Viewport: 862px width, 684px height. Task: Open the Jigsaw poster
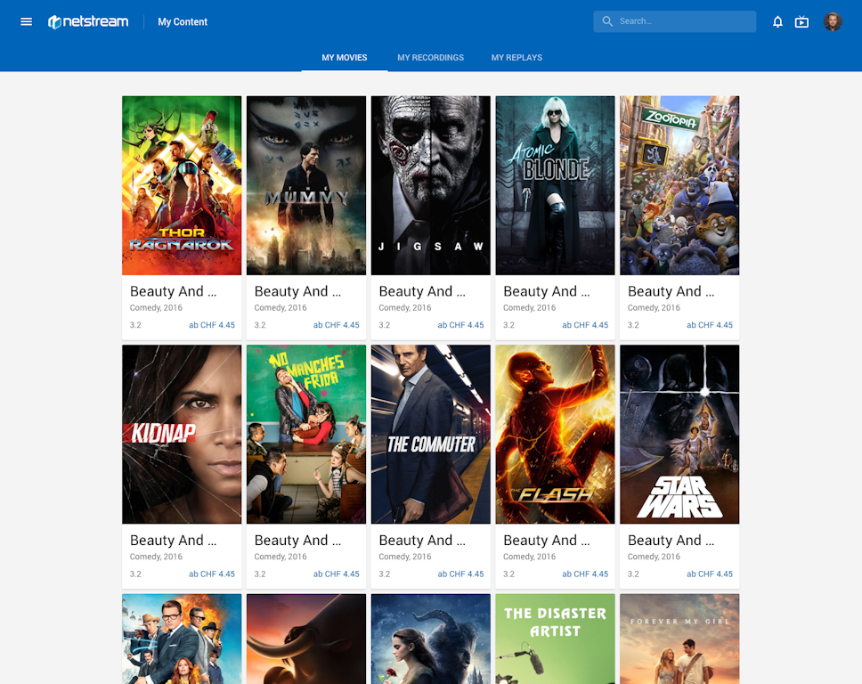point(430,185)
